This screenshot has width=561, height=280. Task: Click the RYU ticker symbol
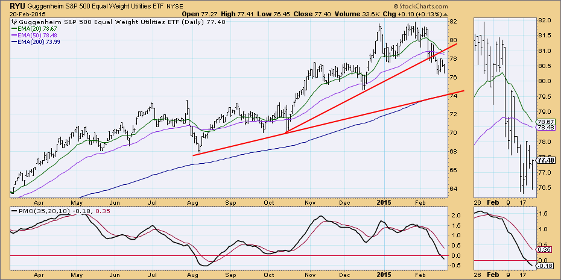[x=17, y=6]
